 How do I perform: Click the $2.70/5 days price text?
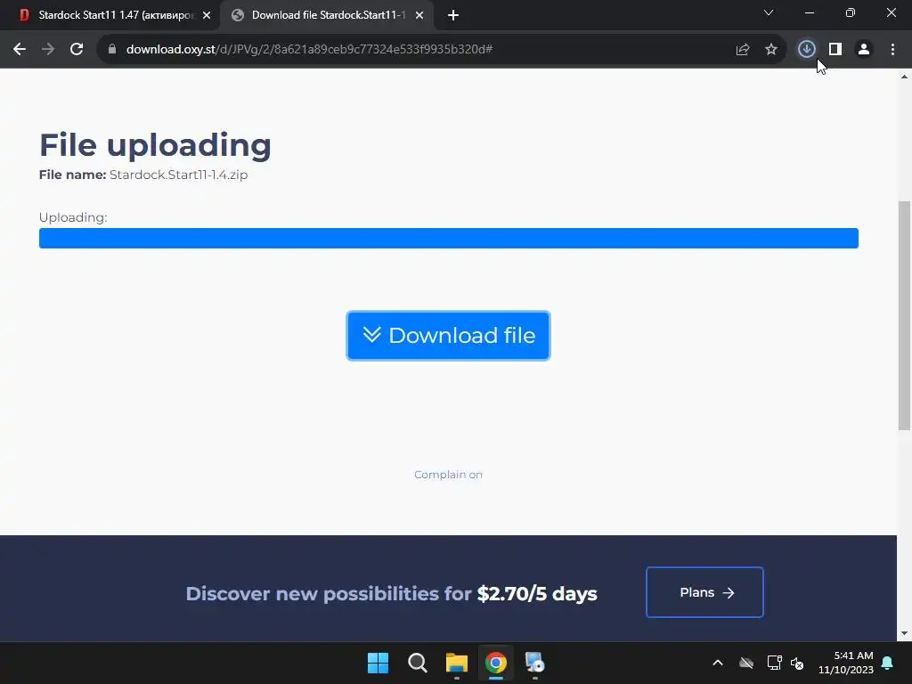[537, 593]
